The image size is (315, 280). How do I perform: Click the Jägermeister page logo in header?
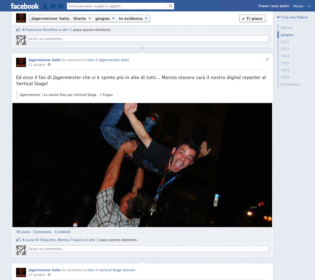(x=21, y=18)
